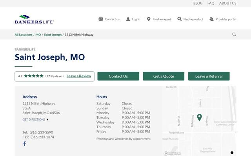Click the person icon beside Log in

128,19
